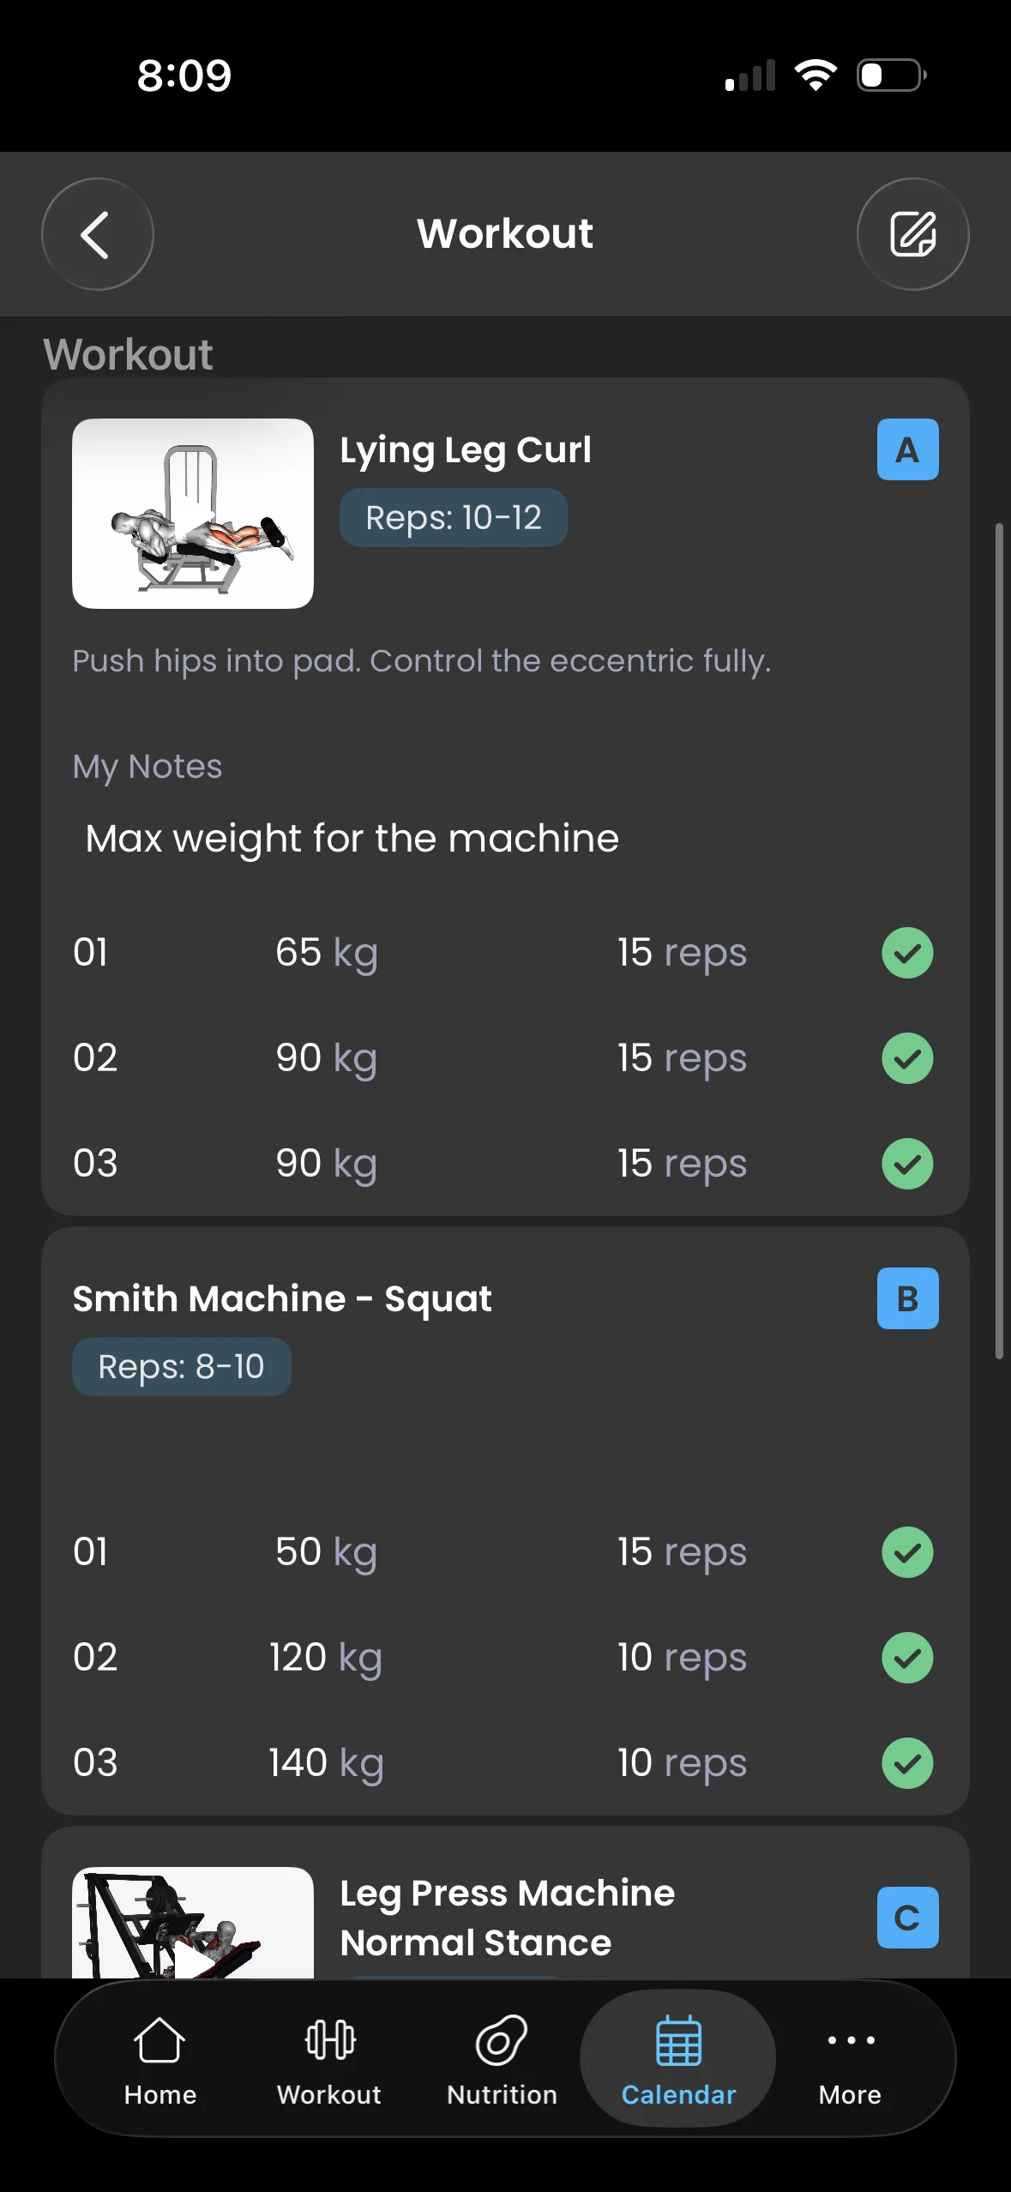Tap the blue C superset badge

pyautogui.click(x=907, y=1918)
